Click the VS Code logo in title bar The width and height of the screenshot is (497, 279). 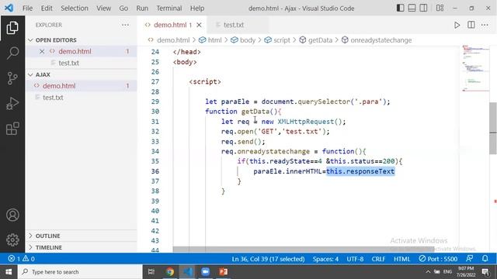[x=9, y=8]
